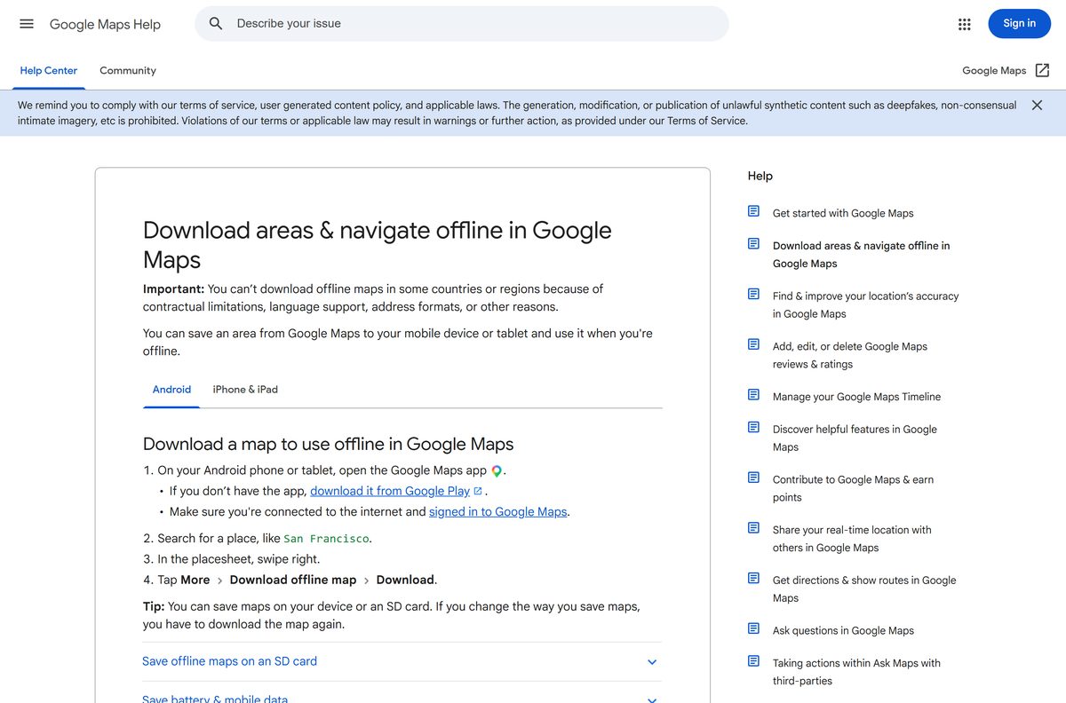Viewport: 1066px width, 703px height.
Task: Open Add, edit, or delete reviews article
Action: 850,355
